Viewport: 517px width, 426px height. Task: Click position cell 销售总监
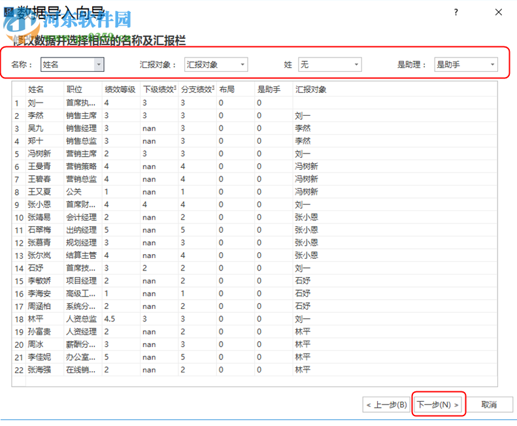click(83, 141)
